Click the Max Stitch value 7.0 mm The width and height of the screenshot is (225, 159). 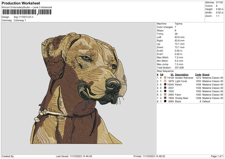[179, 57]
